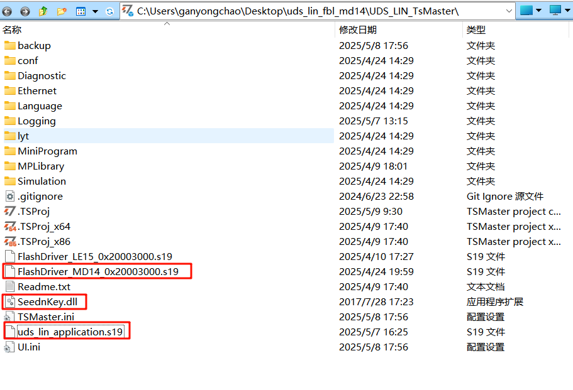Select the Readme.txt document icon
Screen dimensions: 573x390
[x=10, y=287]
